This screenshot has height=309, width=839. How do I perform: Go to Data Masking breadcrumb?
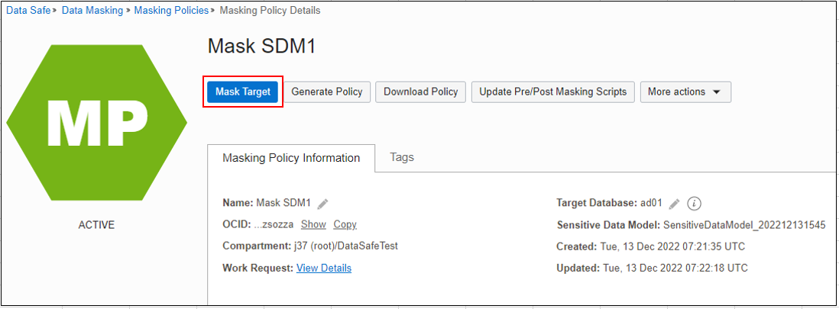[x=92, y=10]
